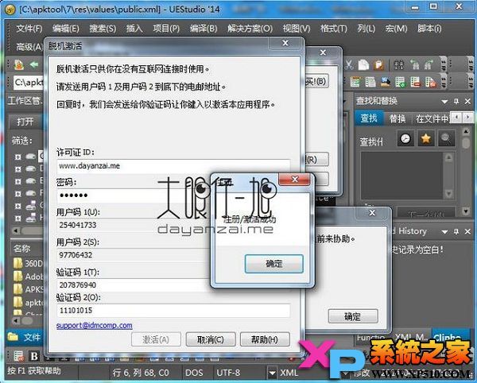Click the Paste clipboard icon in toolbar
477x383 pixels.
pos(378,64)
